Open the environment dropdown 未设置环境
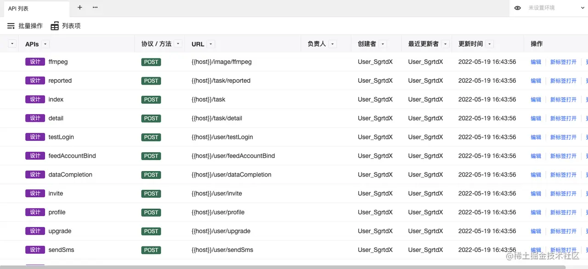The image size is (588, 269). coord(556,8)
